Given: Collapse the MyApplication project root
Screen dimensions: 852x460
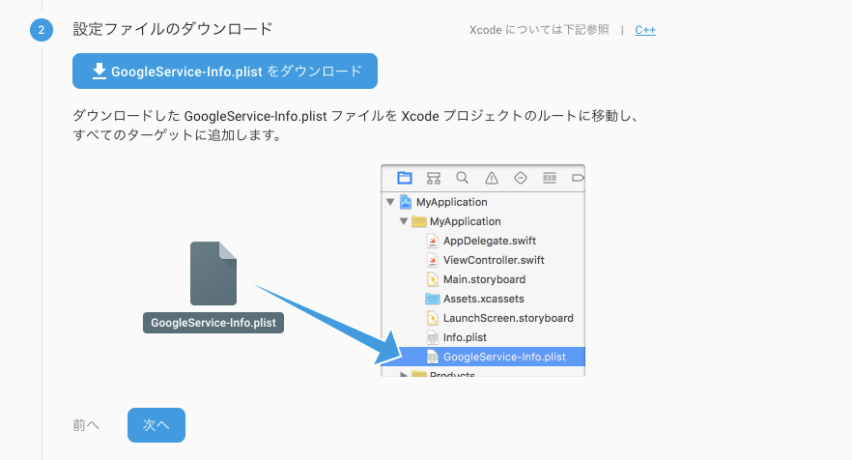Looking at the screenshot, I should 390,202.
